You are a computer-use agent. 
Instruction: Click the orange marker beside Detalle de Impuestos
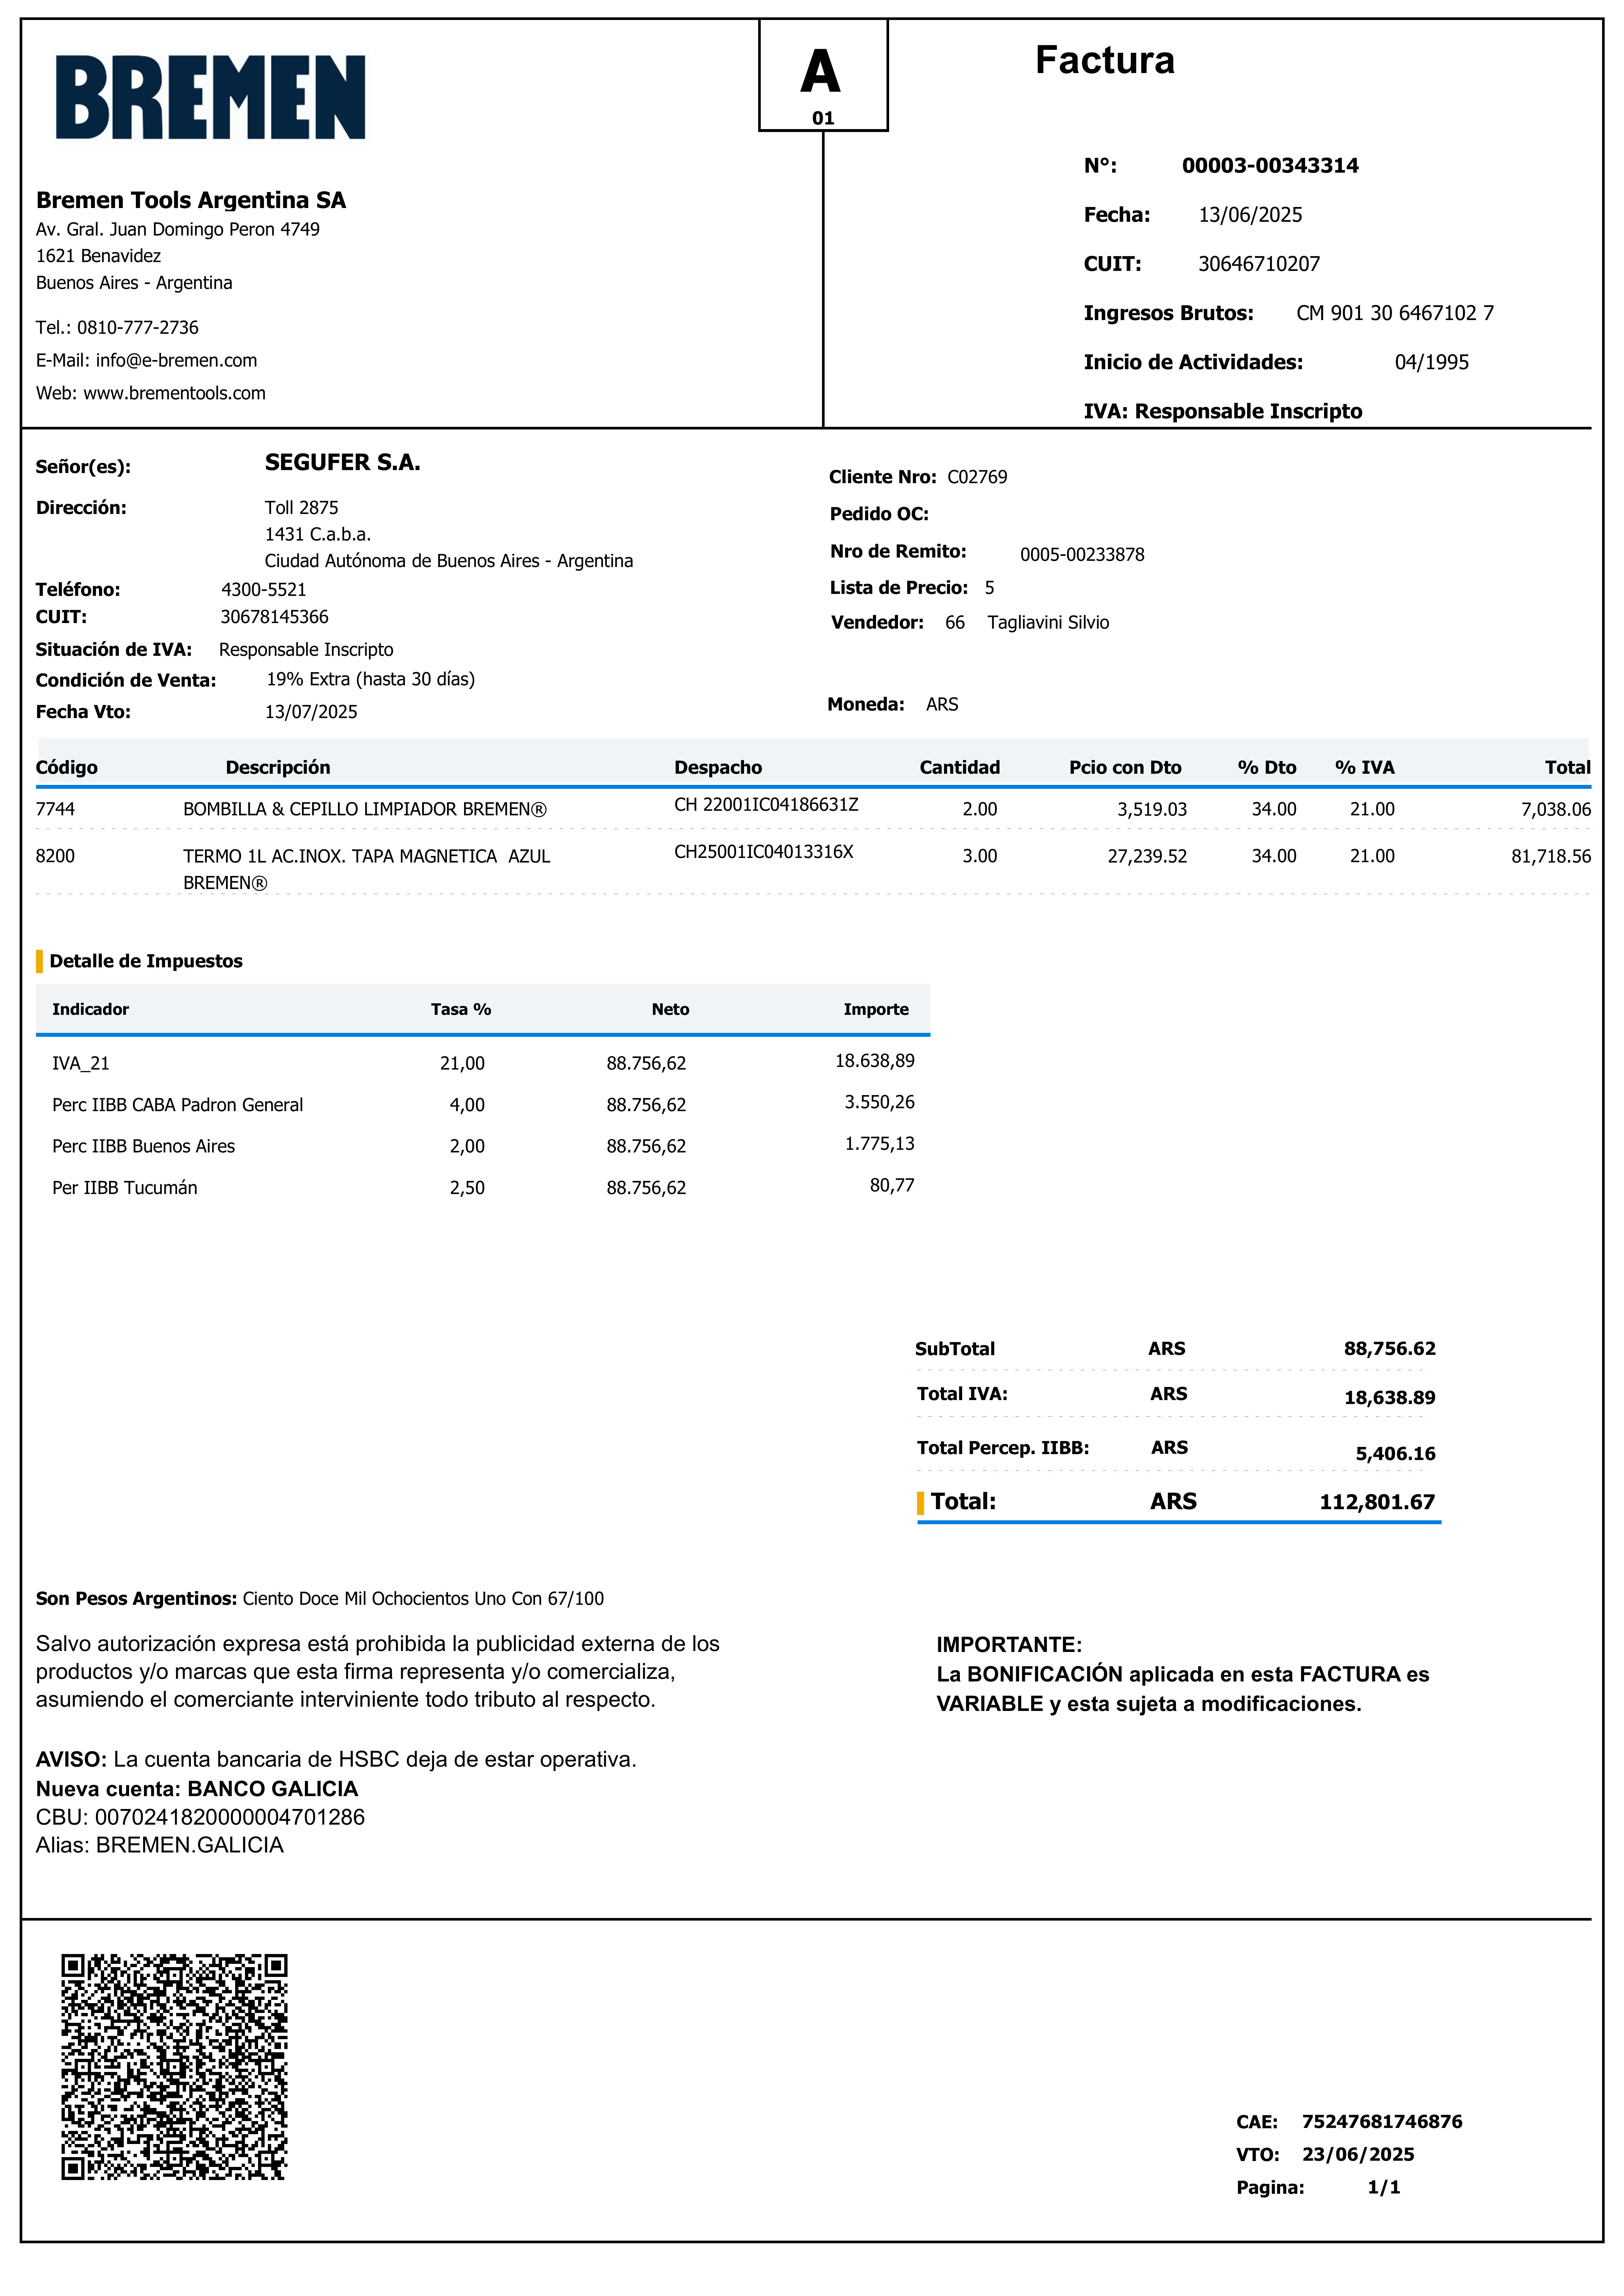click(x=39, y=961)
